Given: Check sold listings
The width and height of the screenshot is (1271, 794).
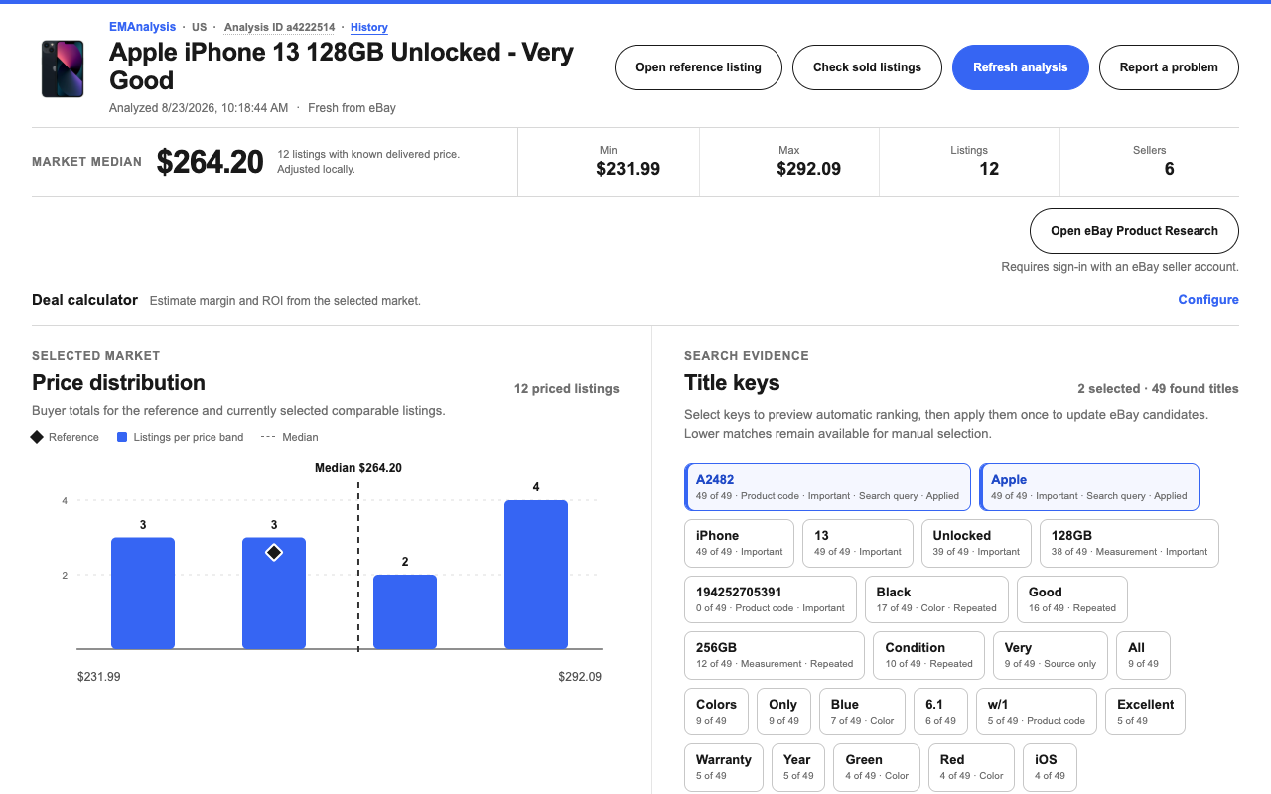Looking at the screenshot, I should tap(867, 67).
